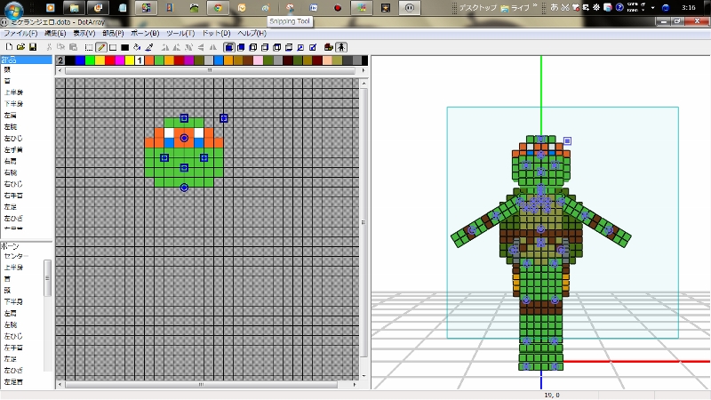Click the Snipping Tool taskbar icon
This screenshot has width=711, height=400.
pyautogui.click(x=290, y=8)
